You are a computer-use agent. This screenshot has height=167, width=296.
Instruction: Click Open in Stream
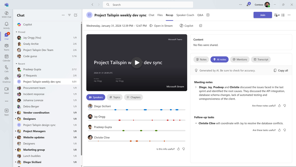pos(161,26)
